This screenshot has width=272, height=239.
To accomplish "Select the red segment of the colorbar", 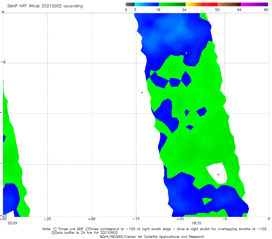I will click(x=211, y=4).
